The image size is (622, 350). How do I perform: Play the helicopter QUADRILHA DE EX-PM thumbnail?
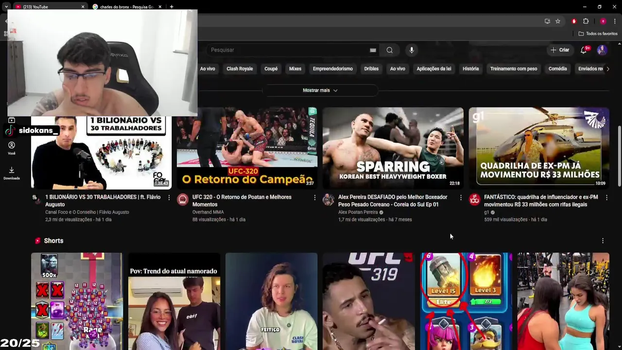[539, 148]
